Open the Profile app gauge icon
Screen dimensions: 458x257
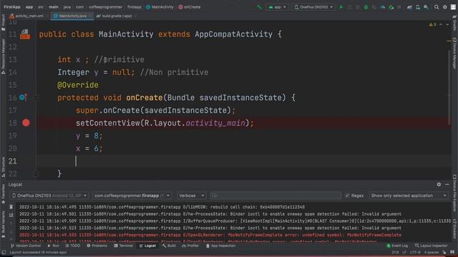tap(383, 7)
